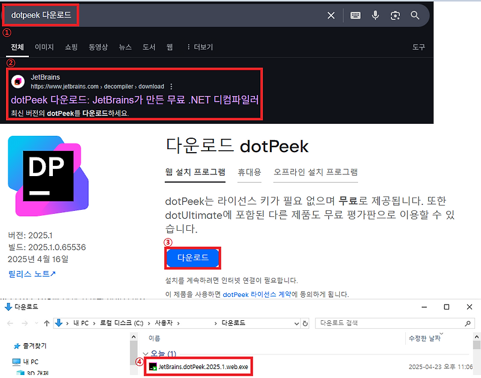
Task: Select the 휴대용 tab on the download page
Action: tap(250, 172)
